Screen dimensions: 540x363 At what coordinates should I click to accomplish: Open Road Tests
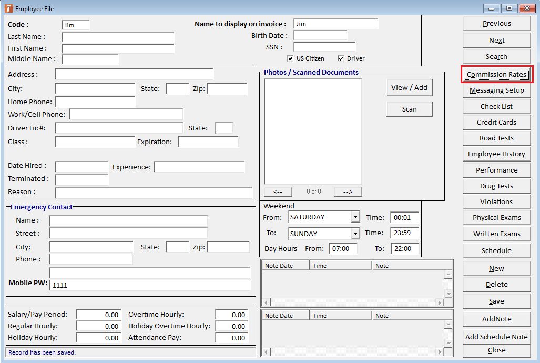click(x=496, y=138)
